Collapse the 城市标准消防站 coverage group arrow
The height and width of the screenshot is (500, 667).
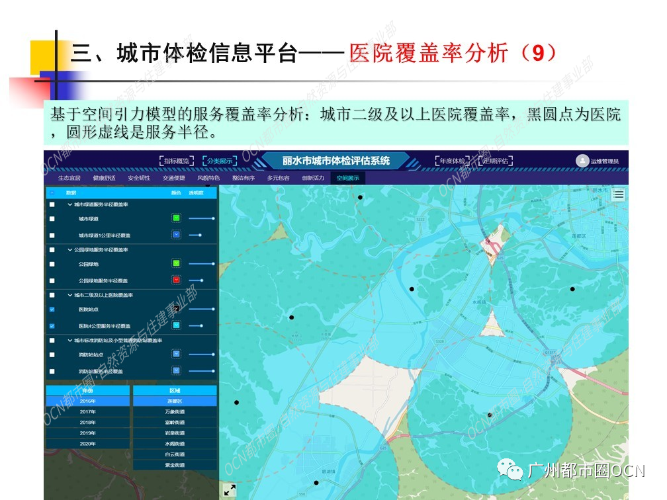click(x=69, y=340)
